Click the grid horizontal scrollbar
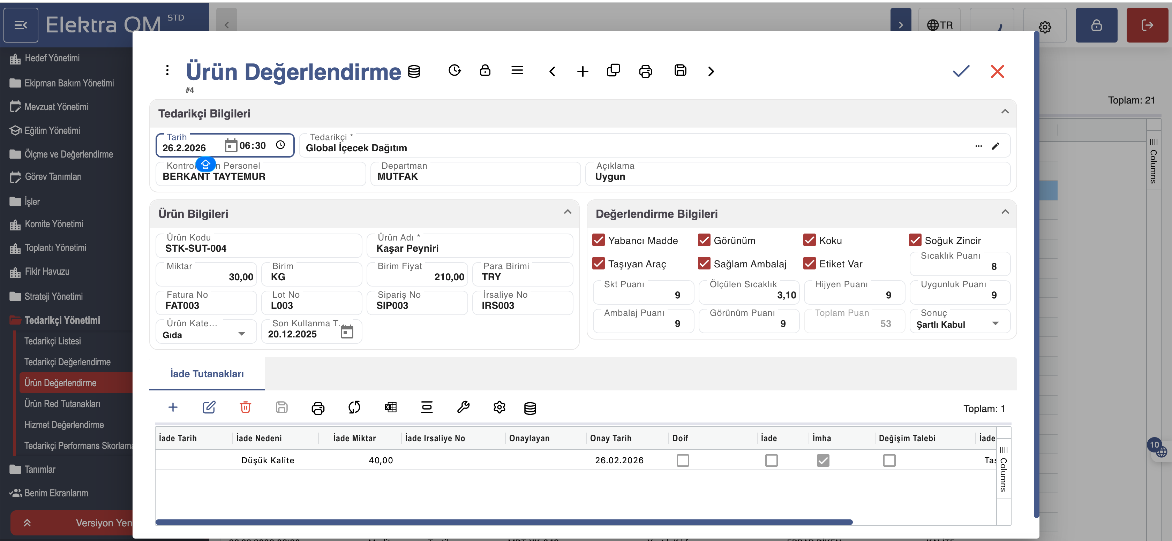Viewport: 1172px width, 541px height. (503, 522)
